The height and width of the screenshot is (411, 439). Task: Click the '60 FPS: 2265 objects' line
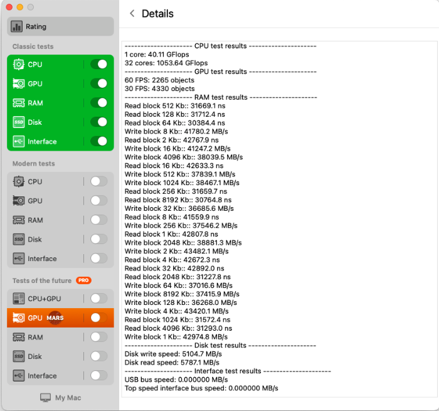tap(159, 80)
